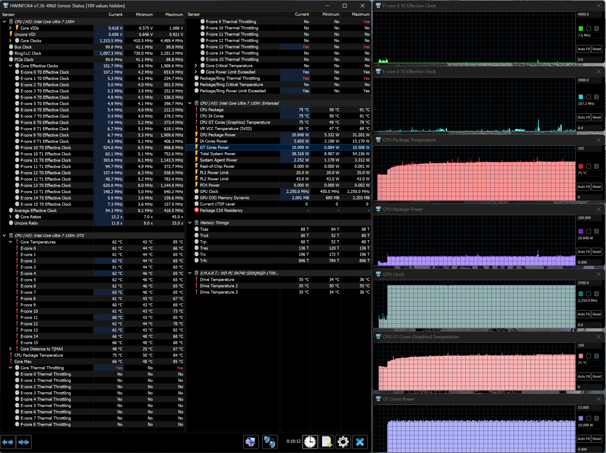Select the GT Cores Power sensor row

(x=214, y=147)
